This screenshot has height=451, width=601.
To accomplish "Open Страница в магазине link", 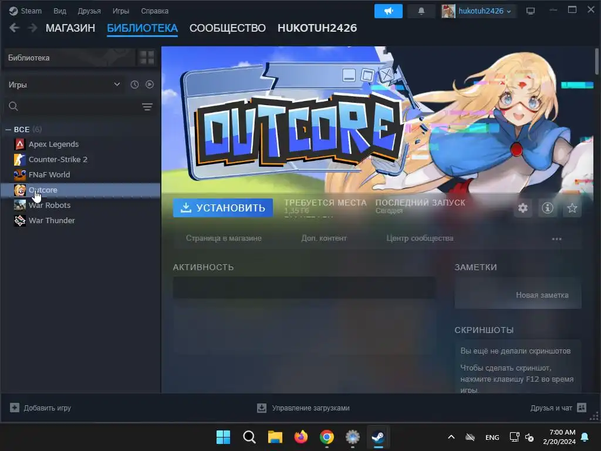I will pyautogui.click(x=224, y=238).
